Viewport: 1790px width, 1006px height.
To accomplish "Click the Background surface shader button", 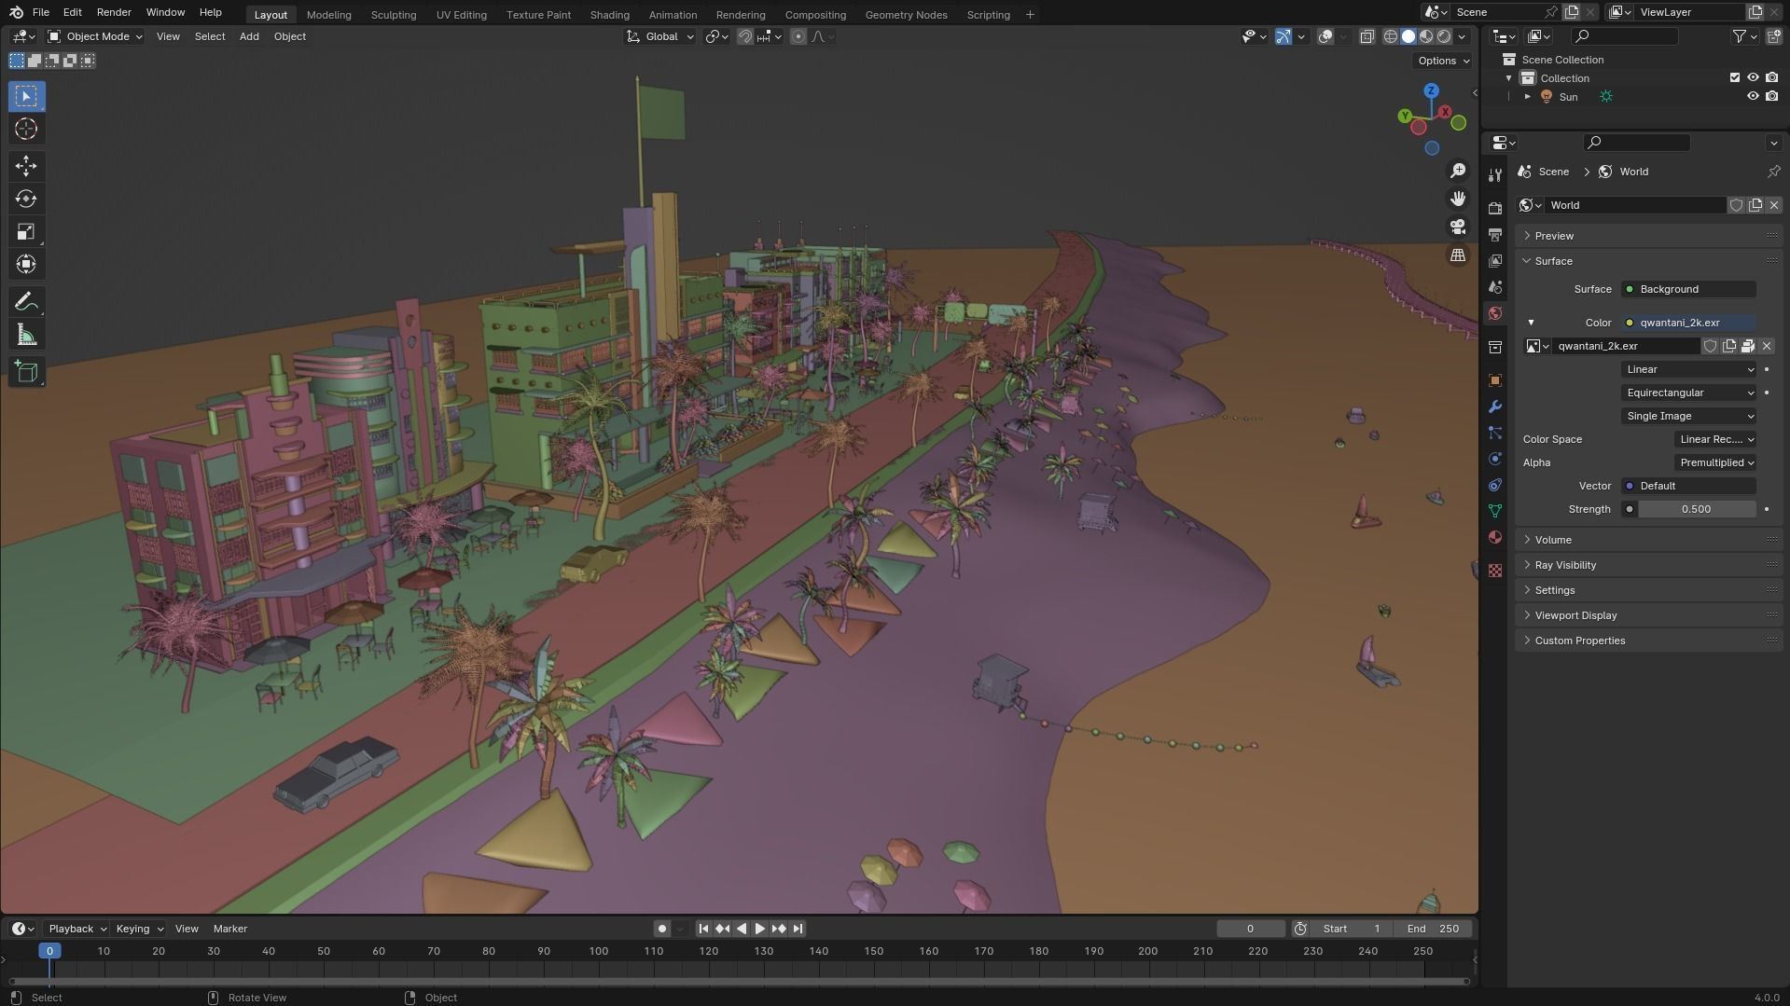I will click(1689, 289).
